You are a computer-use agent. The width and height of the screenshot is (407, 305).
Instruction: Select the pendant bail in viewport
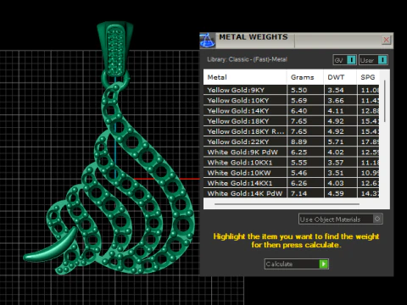tap(114, 48)
